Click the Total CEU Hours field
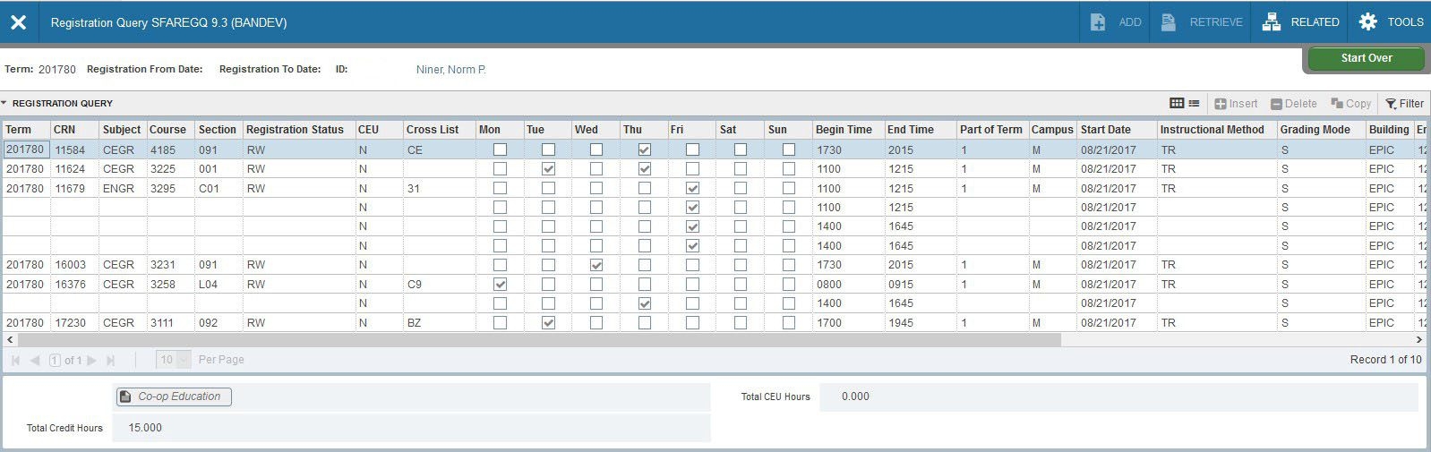The width and height of the screenshot is (1431, 452). click(x=1118, y=397)
